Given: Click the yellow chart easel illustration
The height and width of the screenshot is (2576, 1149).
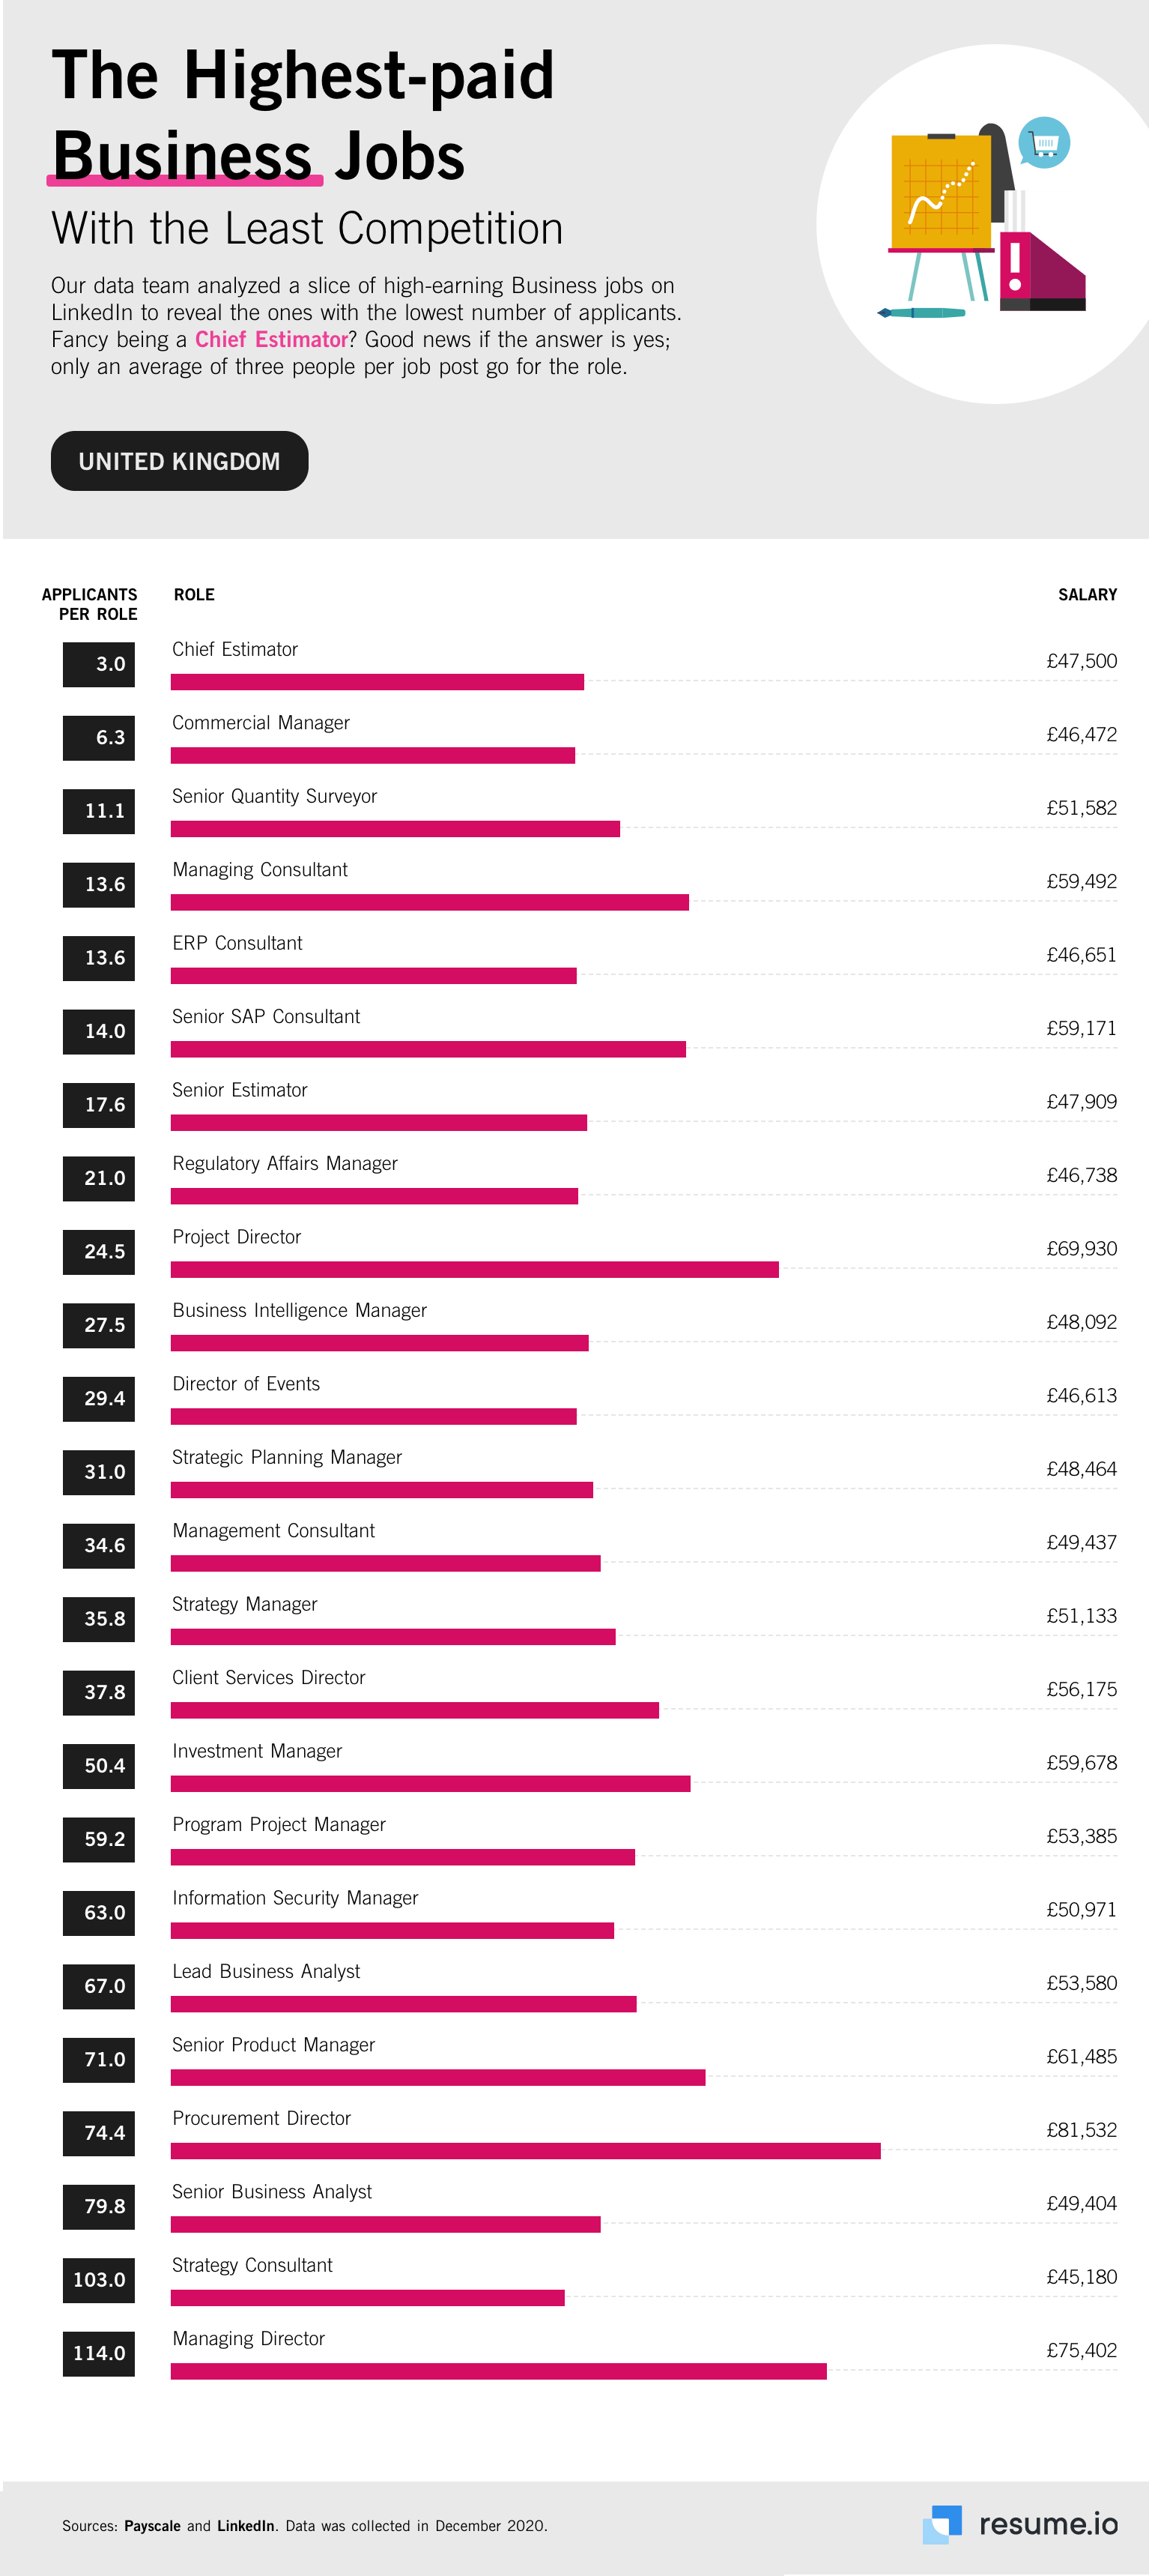Looking at the screenshot, I should [940, 193].
